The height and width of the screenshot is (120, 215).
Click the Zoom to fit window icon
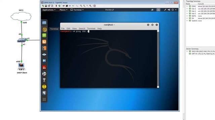(x=90, y=6)
